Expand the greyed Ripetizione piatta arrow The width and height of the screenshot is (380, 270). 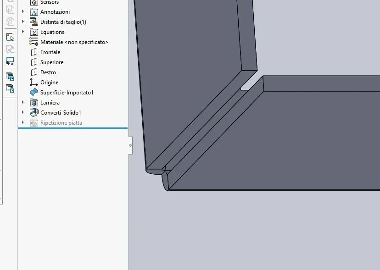tap(23, 122)
